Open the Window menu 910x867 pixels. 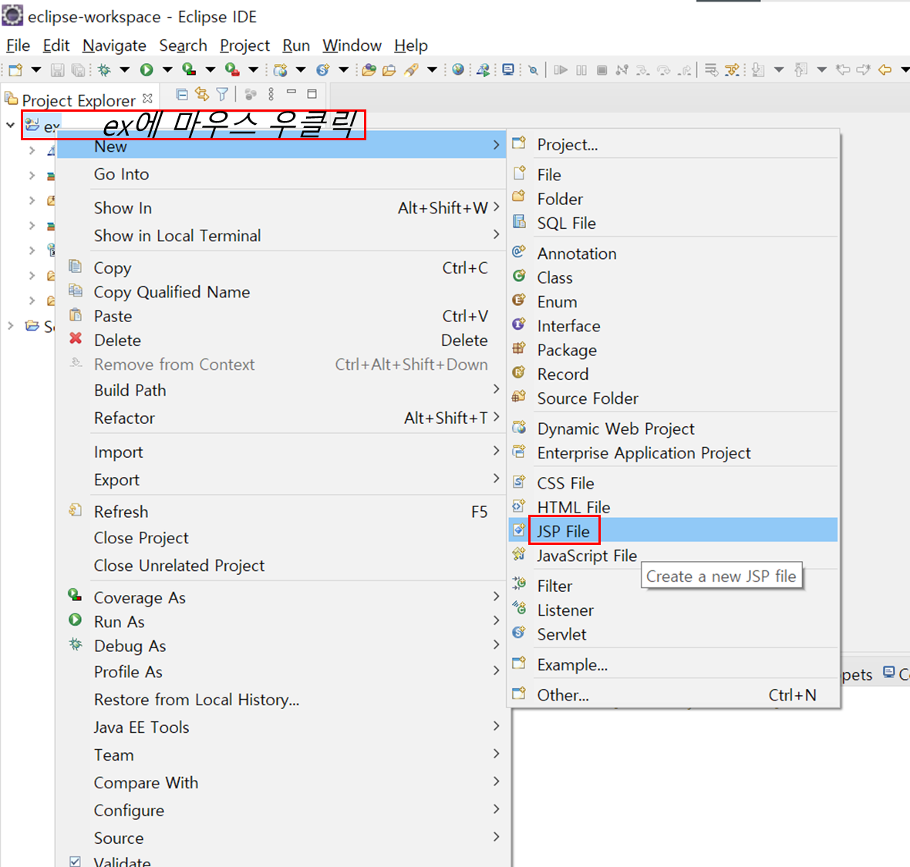point(352,45)
